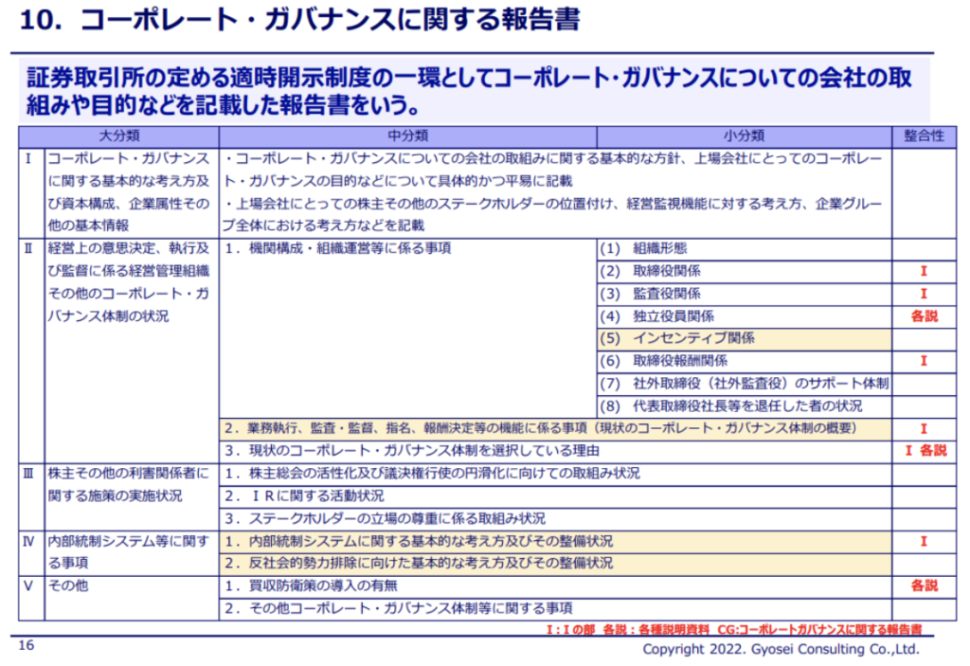The height and width of the screenshot is (666, 970).
Task: Click the highlighted cell (5) インセンティブ関係
Action: point(745,338)
